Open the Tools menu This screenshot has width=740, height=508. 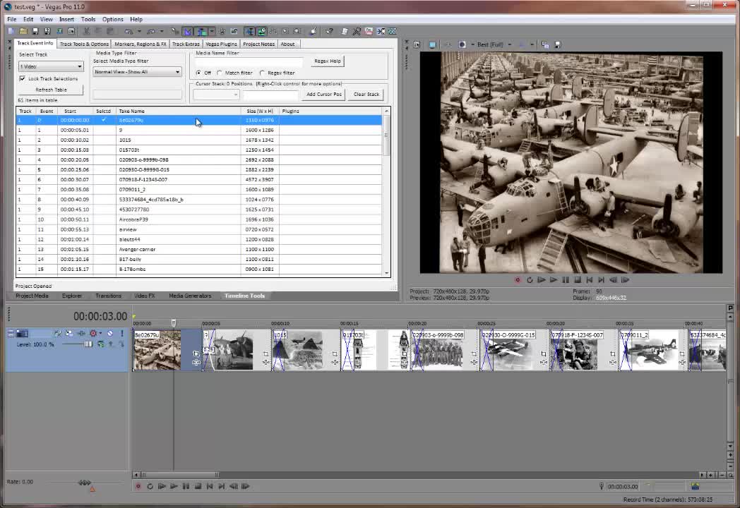pos(88,19)
